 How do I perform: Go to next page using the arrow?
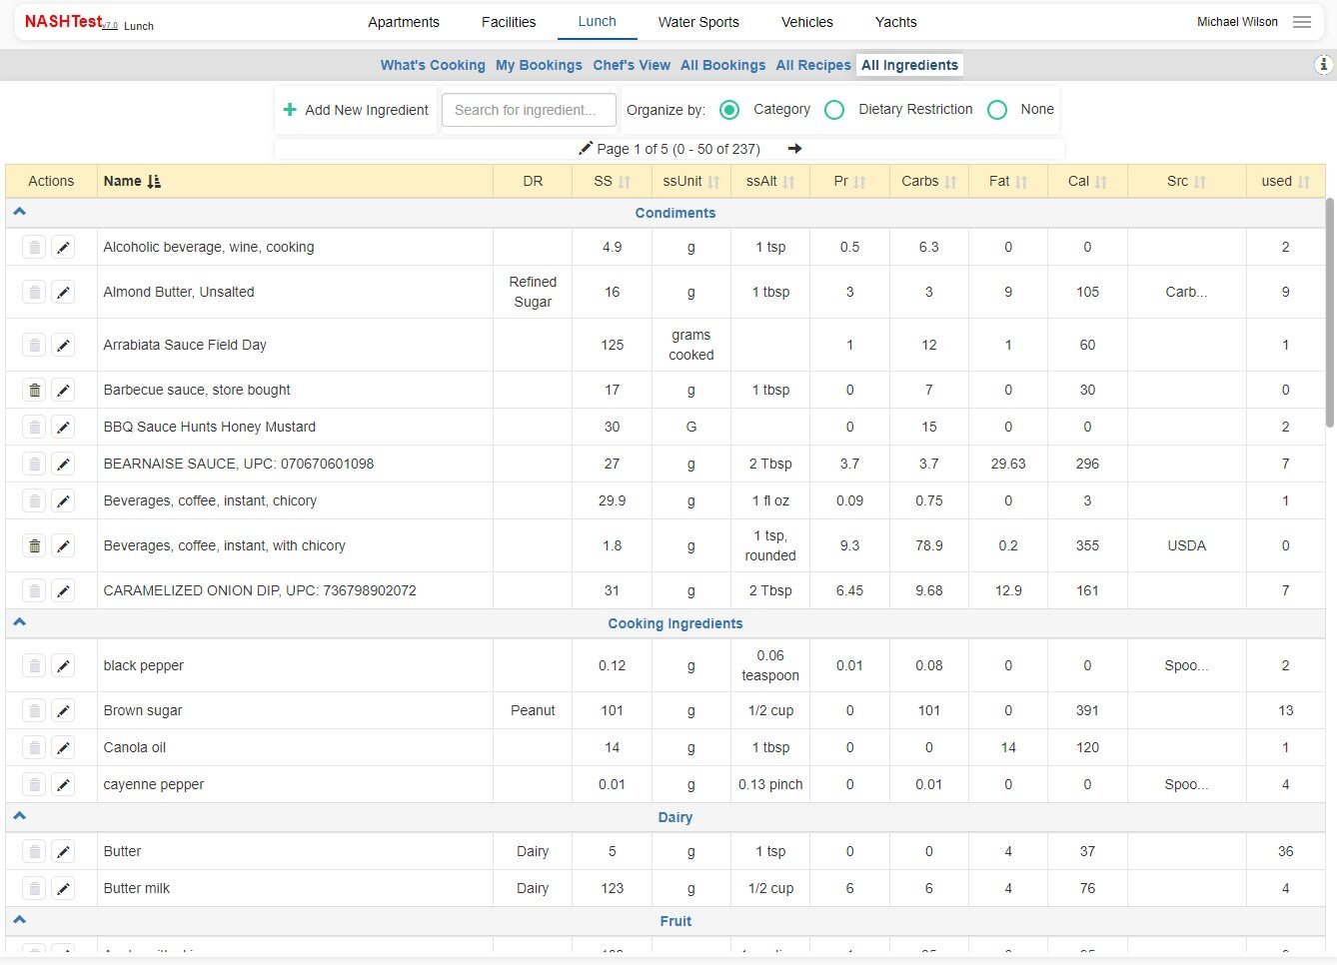click(794, 149)
